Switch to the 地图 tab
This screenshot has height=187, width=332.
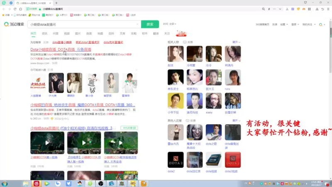click(100, 34)
